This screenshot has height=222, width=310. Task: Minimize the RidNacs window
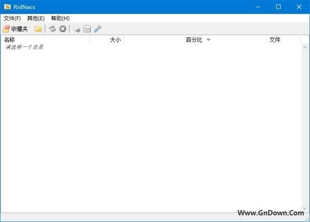coord(258,7)
